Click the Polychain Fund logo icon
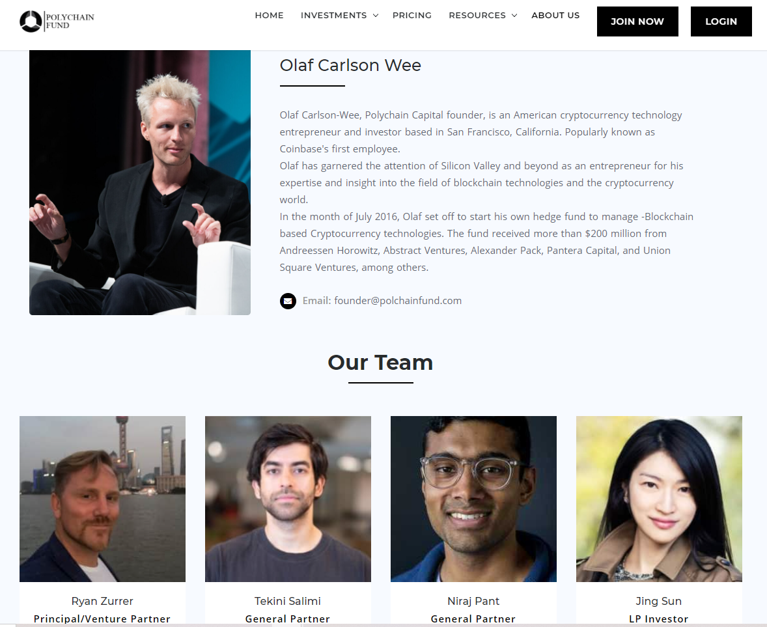The image size is (767, 627). [31, 21]
